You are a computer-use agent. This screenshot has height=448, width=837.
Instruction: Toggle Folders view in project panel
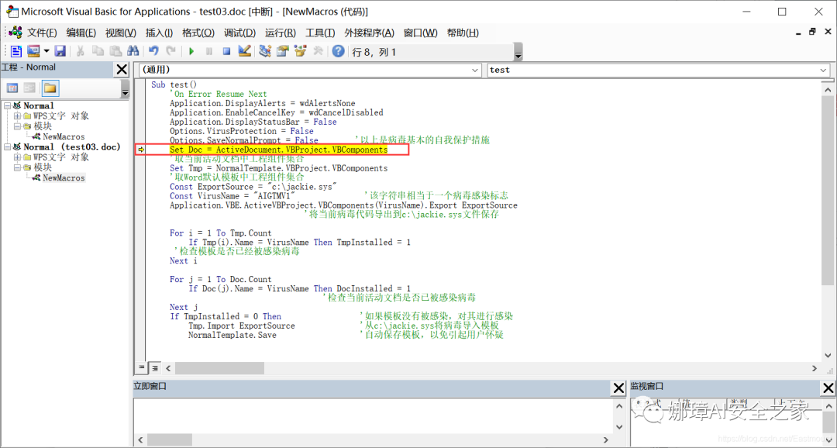tap(50, 88)
